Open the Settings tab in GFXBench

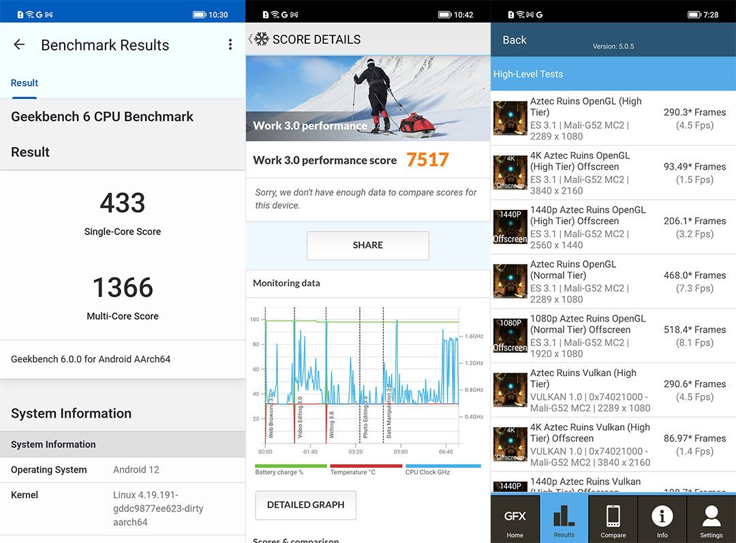[711, 520]
